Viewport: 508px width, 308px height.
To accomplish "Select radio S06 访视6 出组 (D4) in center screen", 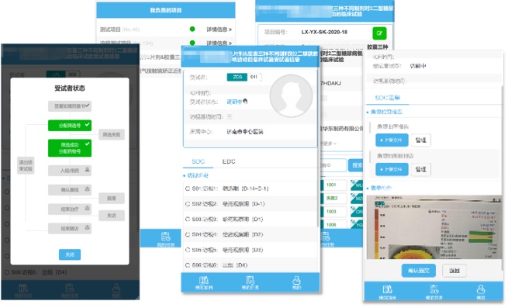I will 187,265.
